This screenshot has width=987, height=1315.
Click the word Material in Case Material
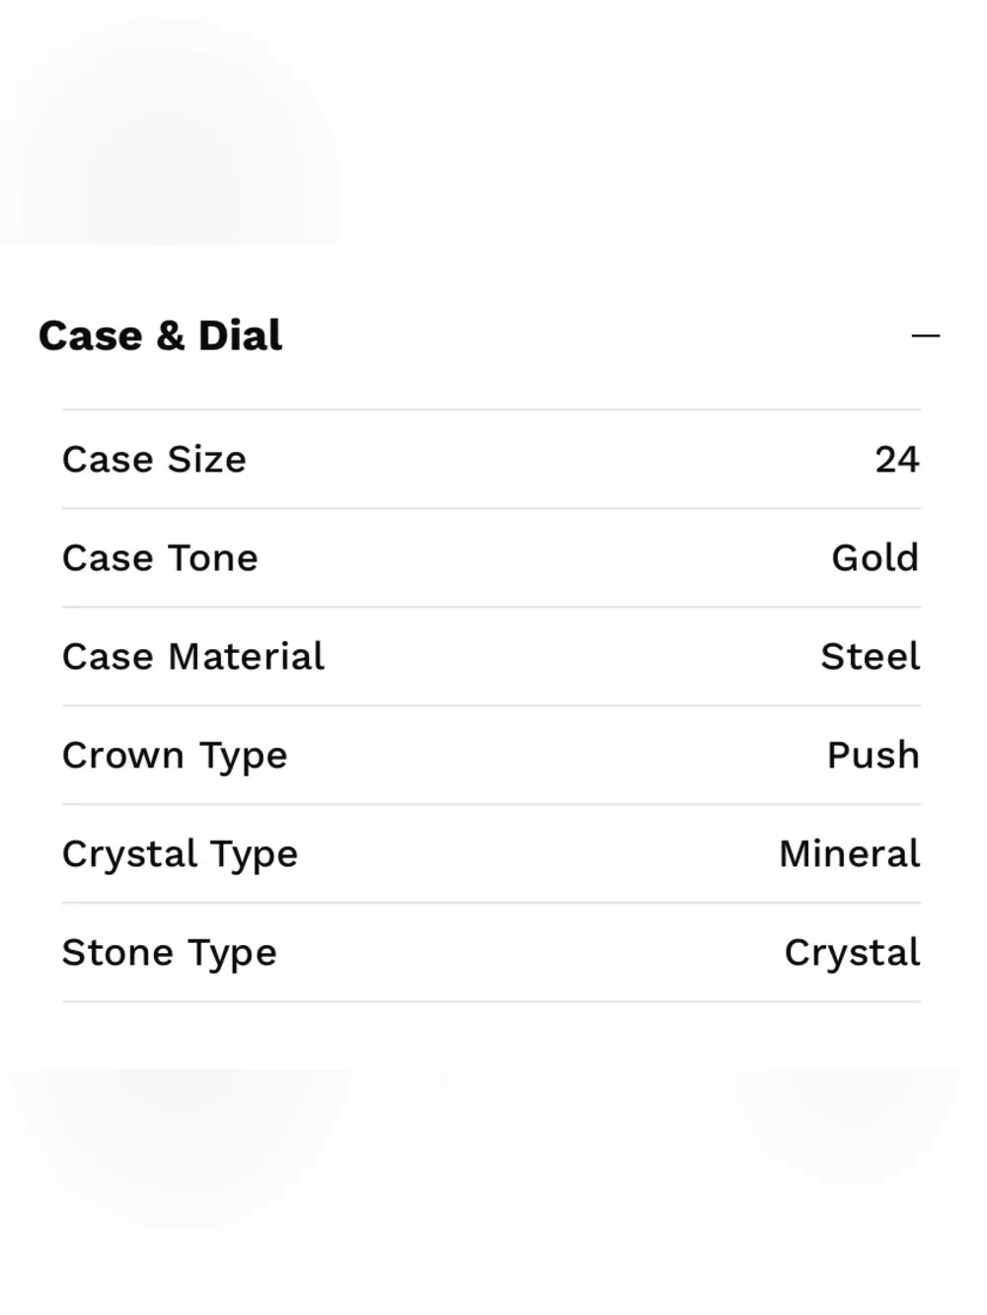(x=247, y=657)
